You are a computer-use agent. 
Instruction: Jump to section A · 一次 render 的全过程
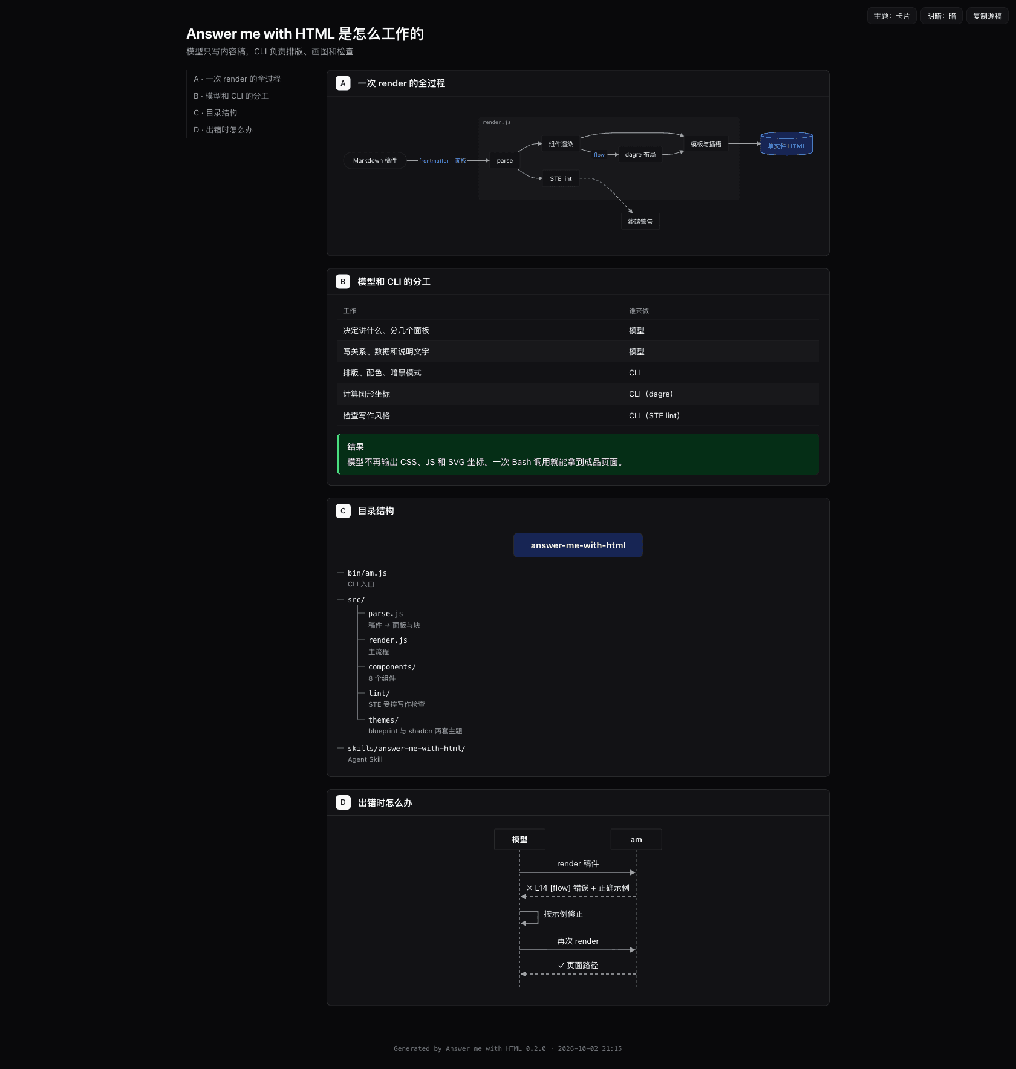coord(237,79)
